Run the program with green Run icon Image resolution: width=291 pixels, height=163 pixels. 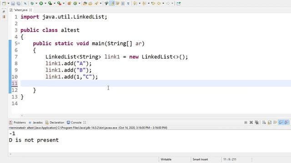click(41, 3)
